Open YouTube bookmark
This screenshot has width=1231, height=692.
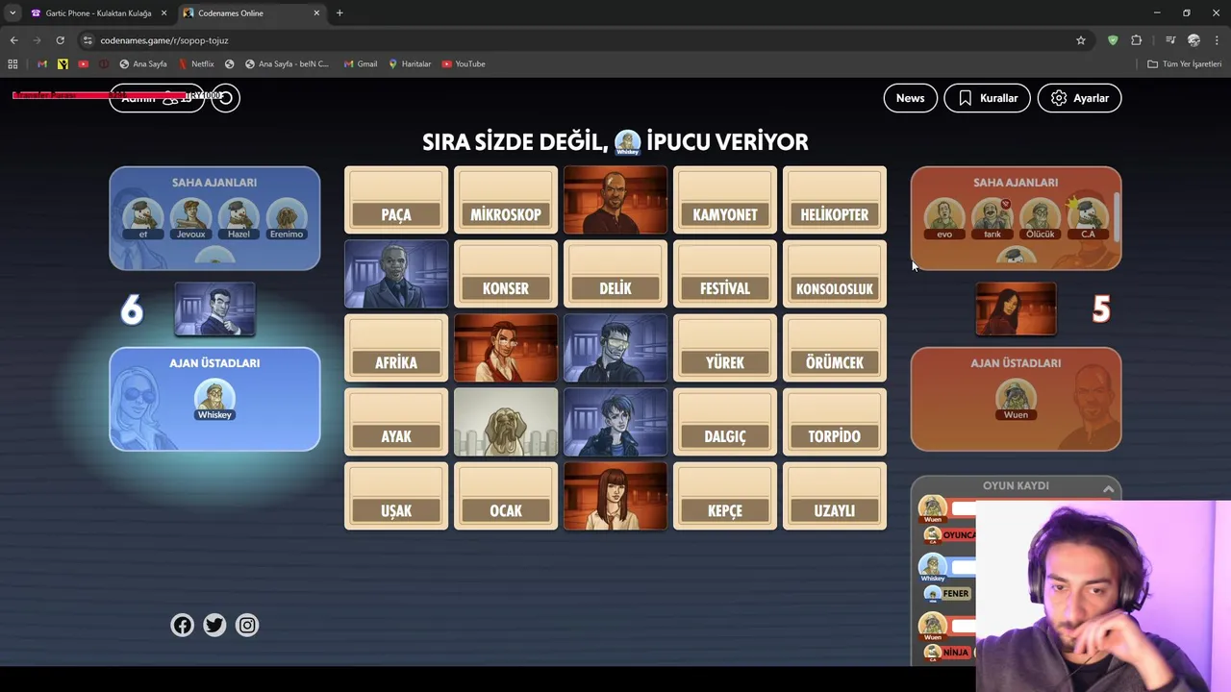click(x=464, y=63)
